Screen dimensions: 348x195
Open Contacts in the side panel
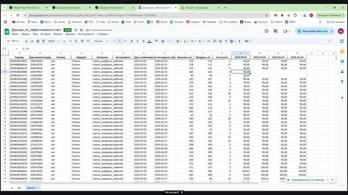[342, 71]
